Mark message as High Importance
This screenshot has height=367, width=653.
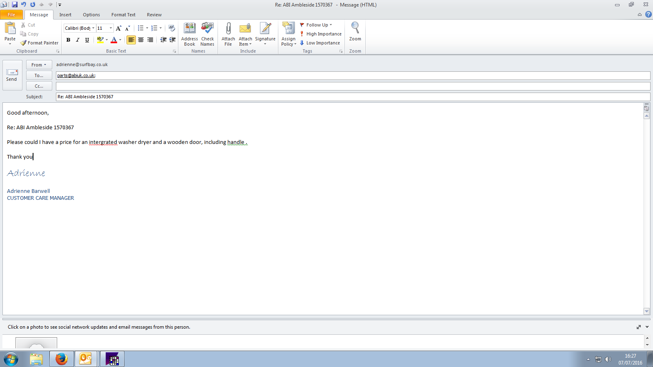pyautogui.click(x=320, y=34)
